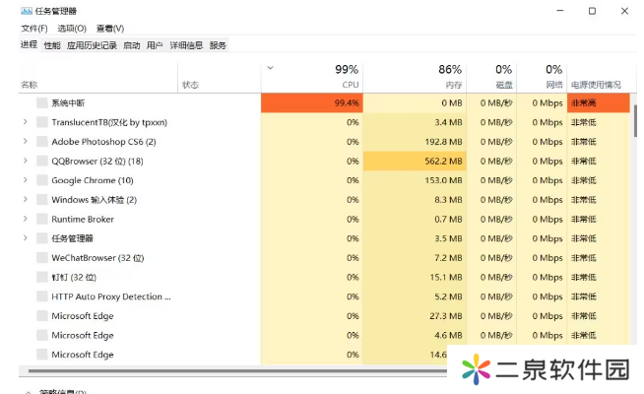This screenshot has width=644, height=394.
Task: Click the Google Chrome process icon
Action: (42, 180)
